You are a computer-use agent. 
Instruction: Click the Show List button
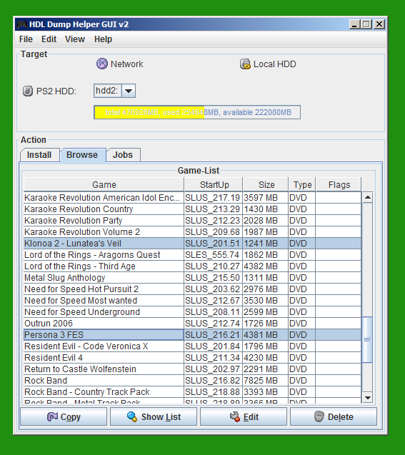154,416
